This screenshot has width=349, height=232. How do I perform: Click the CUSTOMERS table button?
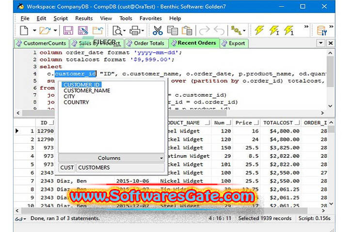point(94,168)
